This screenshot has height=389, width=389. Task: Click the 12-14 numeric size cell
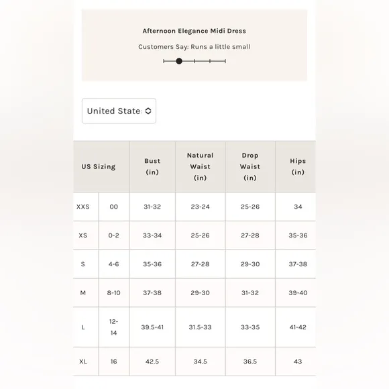(x=113, y=327)
